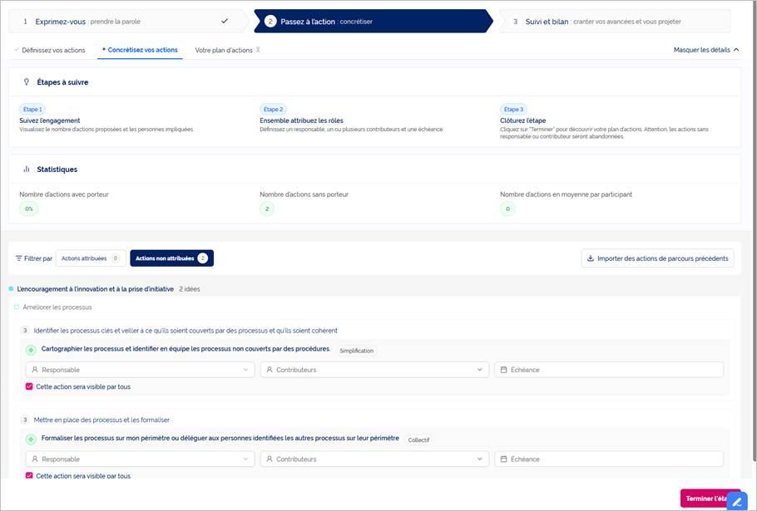Open the Définissez vos actions tab
The width and height of the screenshot is (757, 511).
pos(50,50)
